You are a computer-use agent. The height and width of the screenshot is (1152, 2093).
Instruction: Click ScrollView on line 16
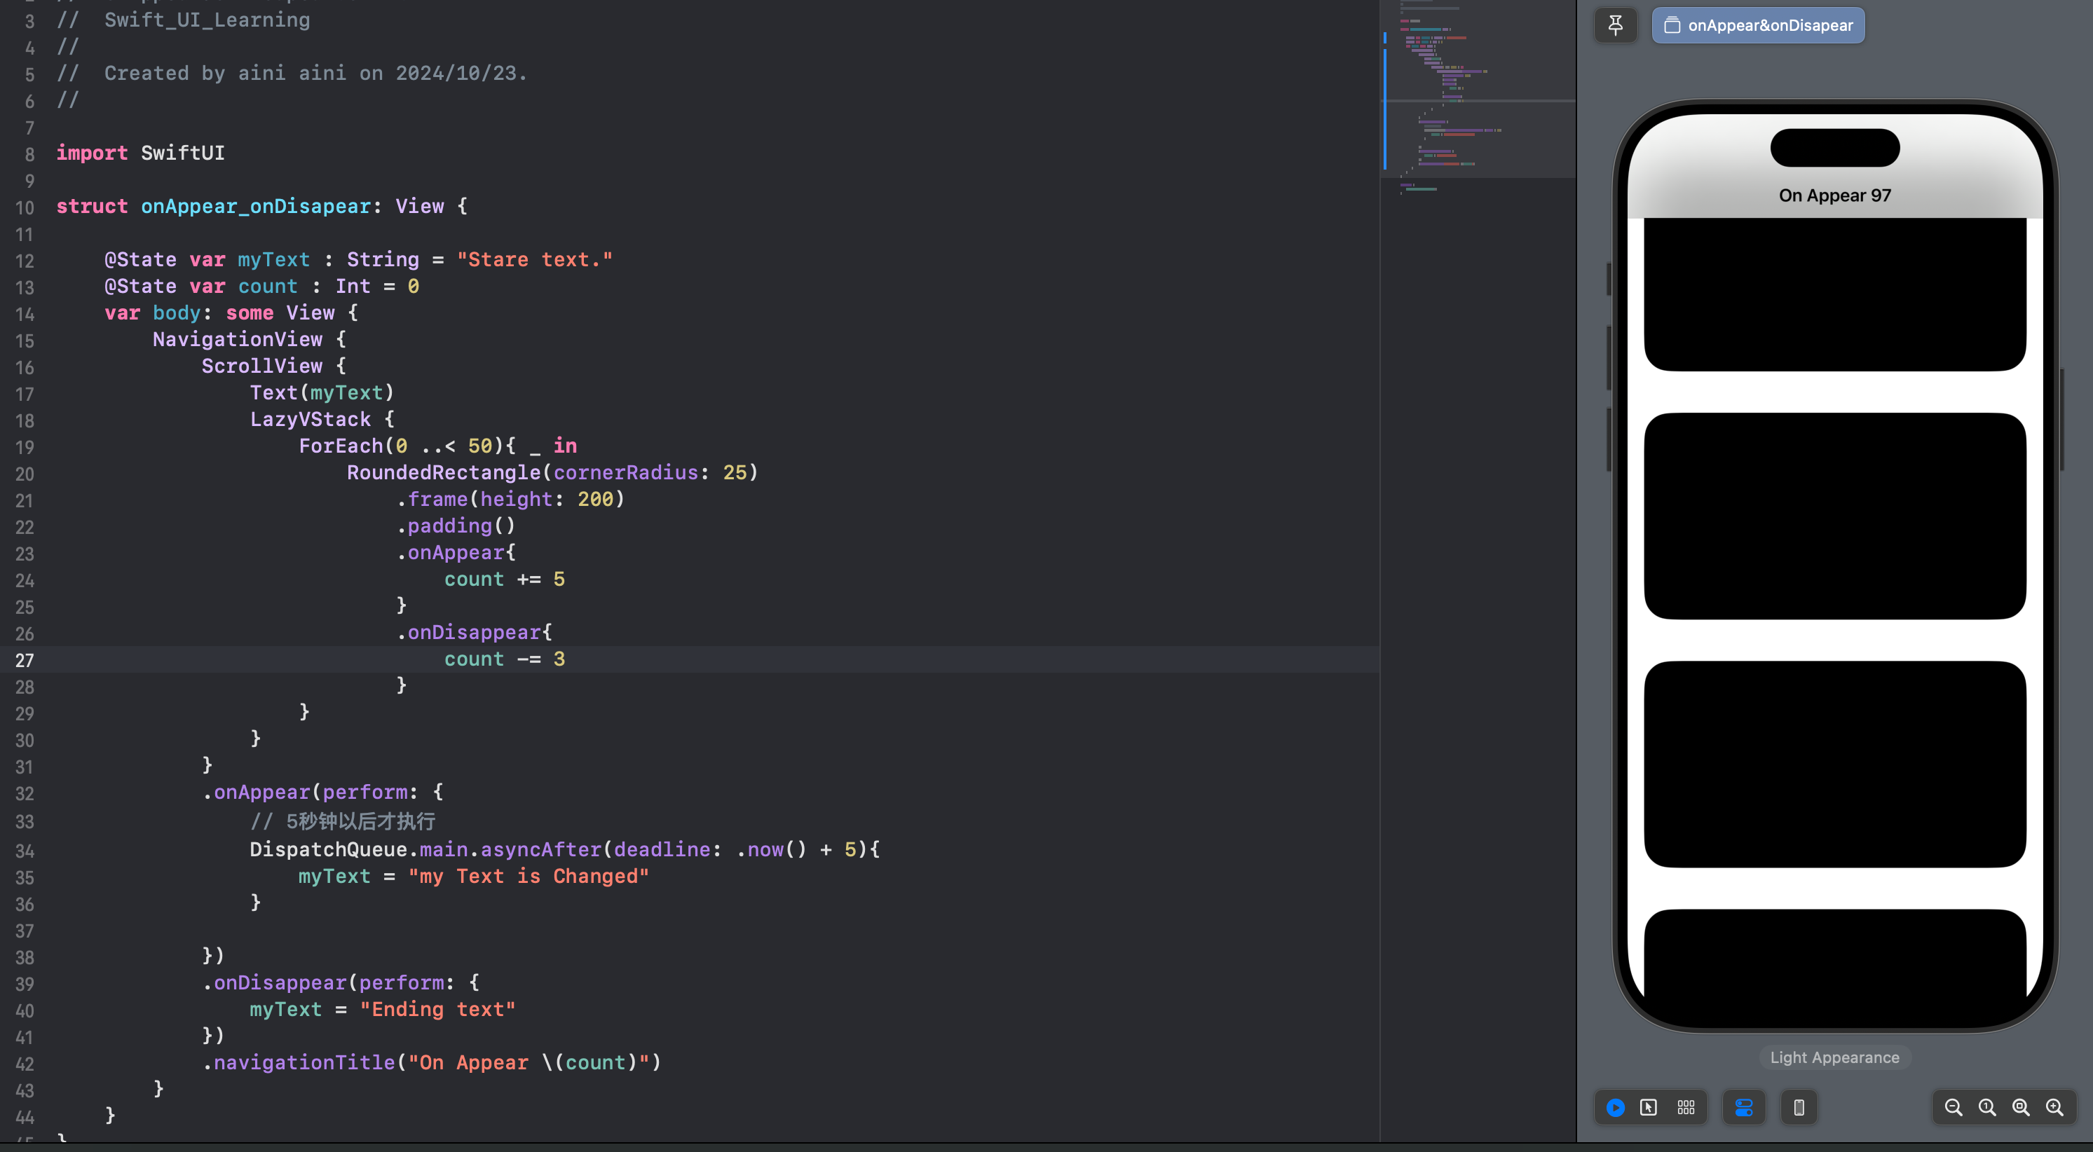[261, 366]
